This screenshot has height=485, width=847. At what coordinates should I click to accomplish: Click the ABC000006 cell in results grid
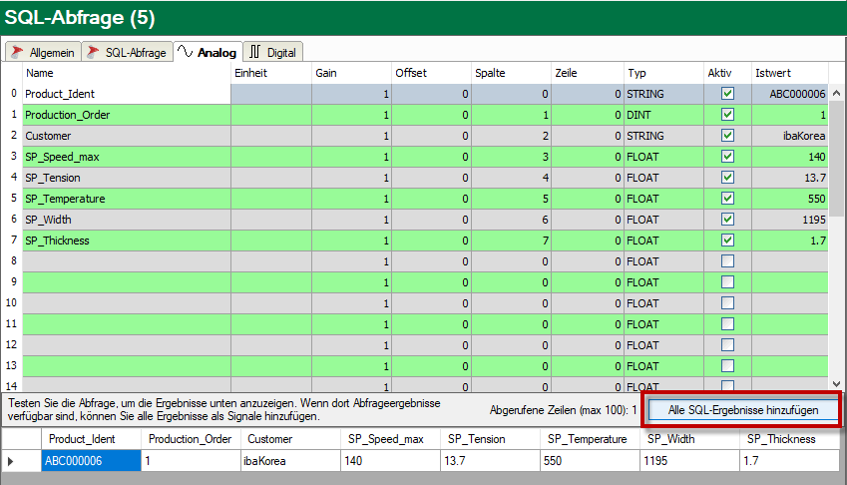[92, 461]
